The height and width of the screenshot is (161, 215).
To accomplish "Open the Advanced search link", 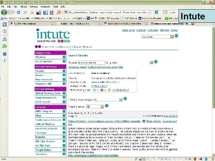I will (x=78, y=67).
